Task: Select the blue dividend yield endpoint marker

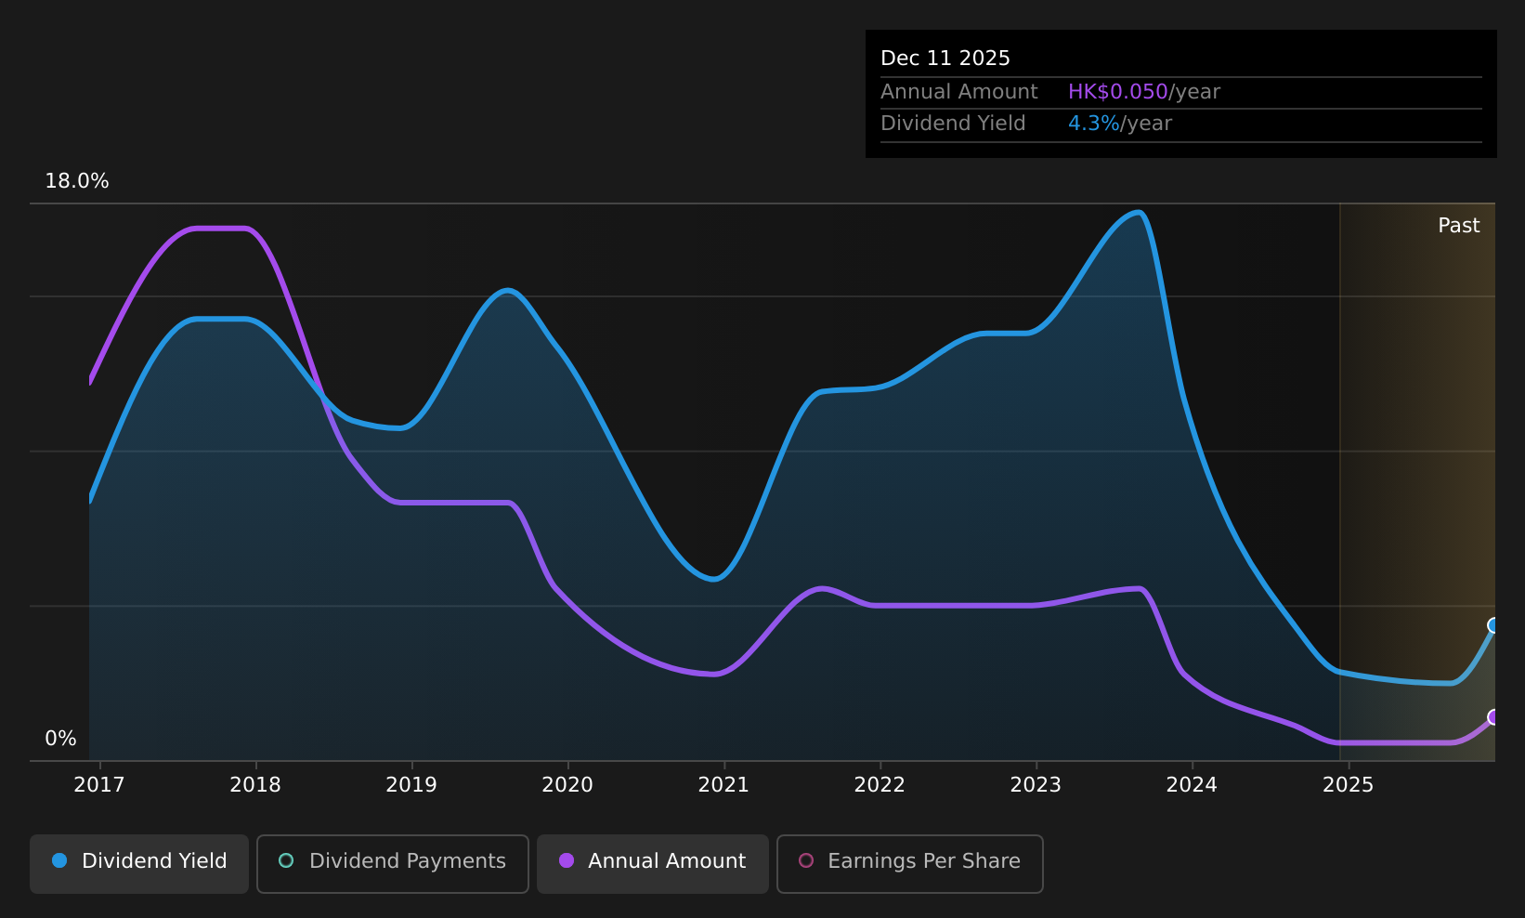Action: tap(1494, 625)
